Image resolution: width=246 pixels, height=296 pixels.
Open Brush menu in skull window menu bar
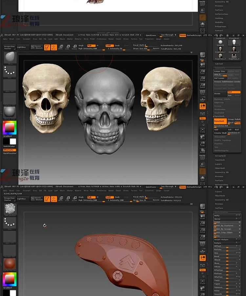point(12,39)
